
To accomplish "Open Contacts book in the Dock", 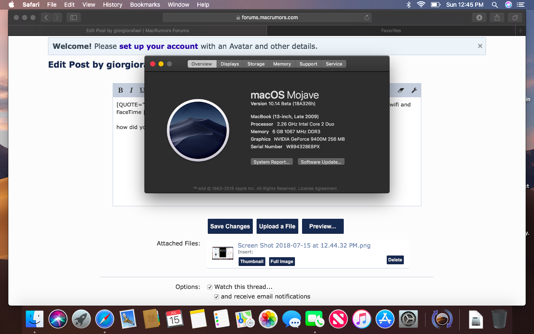I will (x=151, y=319).
